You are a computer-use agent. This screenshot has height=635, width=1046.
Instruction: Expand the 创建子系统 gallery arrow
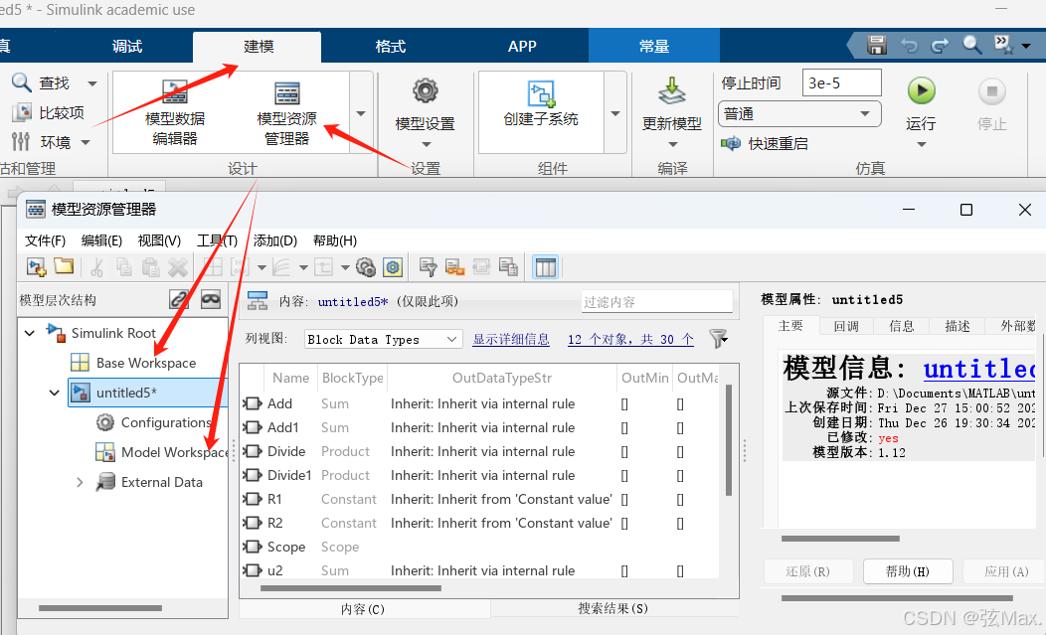point(615,113)
